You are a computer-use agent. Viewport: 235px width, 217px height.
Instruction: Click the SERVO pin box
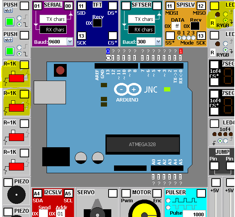[113, 193]
